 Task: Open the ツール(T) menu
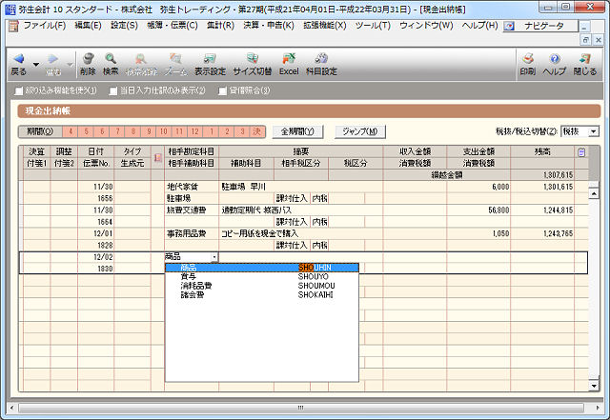(373, 26)
